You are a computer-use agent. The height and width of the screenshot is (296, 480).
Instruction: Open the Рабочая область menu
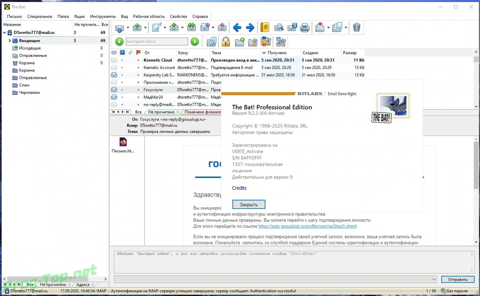[149, 16]
